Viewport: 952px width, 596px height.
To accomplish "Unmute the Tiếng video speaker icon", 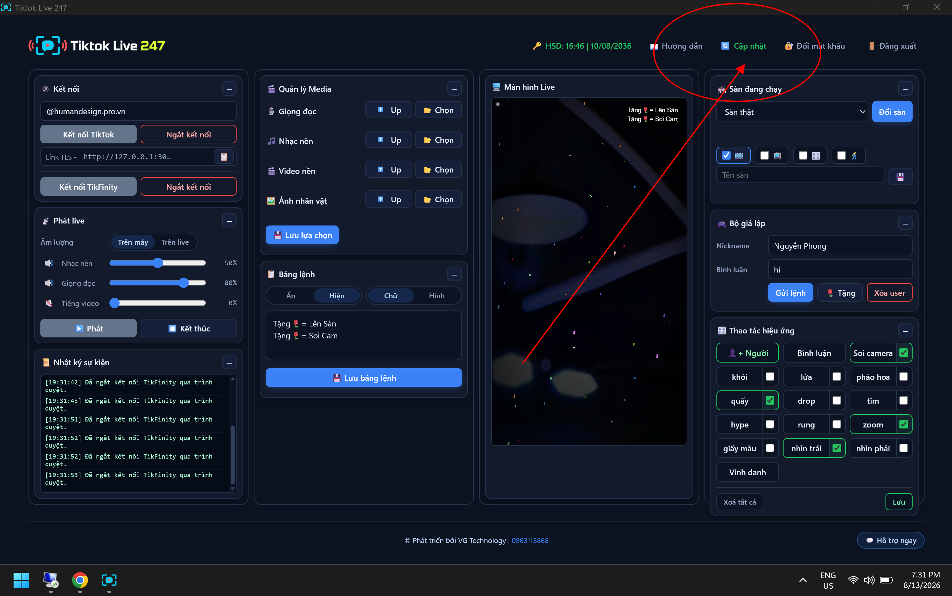I will pos(49,303).
